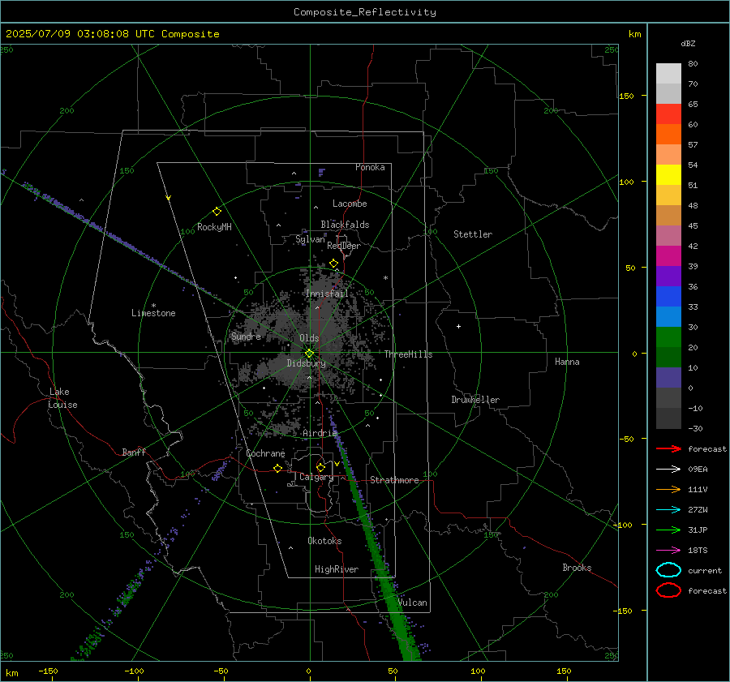Click the red 'forecast' ellipse legend icon

point(668,590)
